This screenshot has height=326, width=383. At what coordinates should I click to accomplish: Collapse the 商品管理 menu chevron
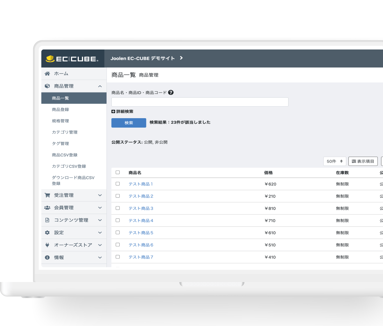(x=100, y=86)
